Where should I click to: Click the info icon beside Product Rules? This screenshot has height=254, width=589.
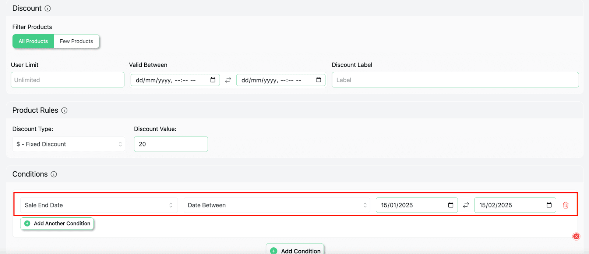click(x=64, y=110)
